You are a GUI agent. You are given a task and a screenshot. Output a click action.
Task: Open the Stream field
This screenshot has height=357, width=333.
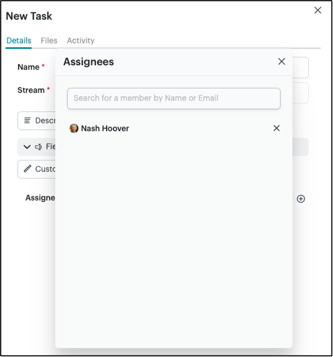(x=300, y=92)
